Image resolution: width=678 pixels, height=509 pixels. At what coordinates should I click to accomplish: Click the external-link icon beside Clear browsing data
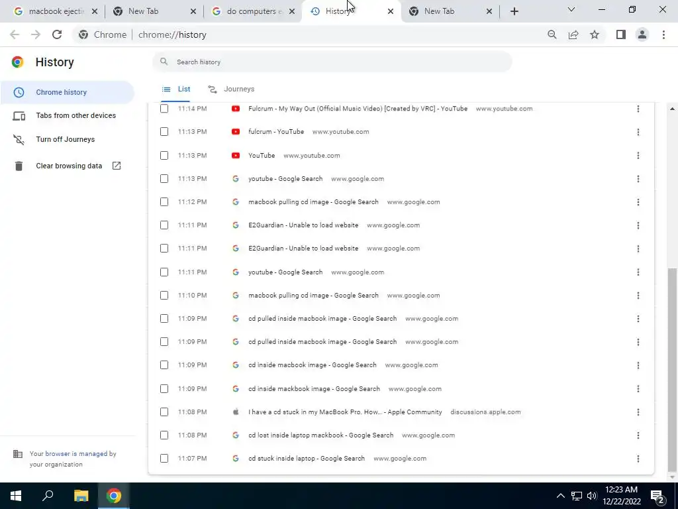click(117, 166)
